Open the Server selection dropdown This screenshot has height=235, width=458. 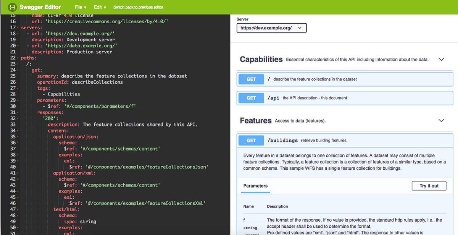coord(271,28)
